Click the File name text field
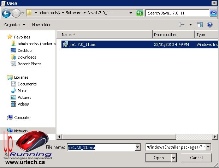The height and width of the screenshot is (168, 219). (x=101, y=147)
